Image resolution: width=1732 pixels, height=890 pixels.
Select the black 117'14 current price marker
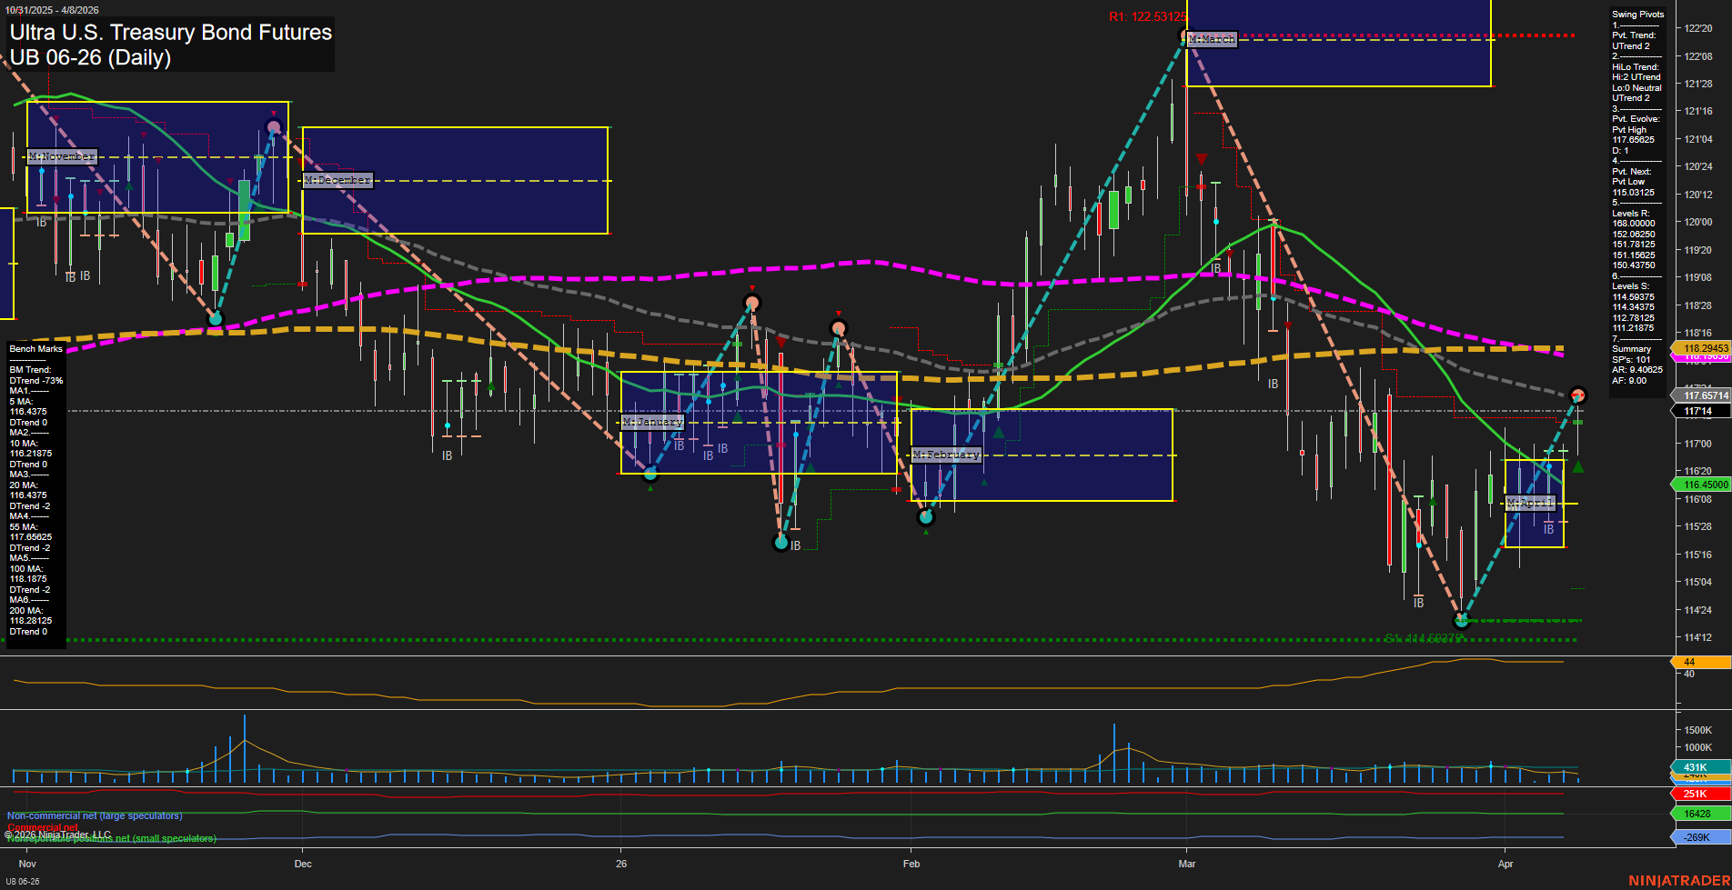coord(1699,411)
